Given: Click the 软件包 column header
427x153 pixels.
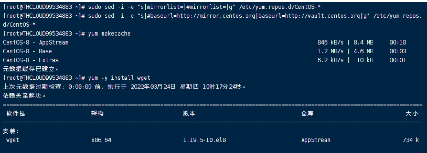Looking at the screenshot, I should [x=15, y=114].
